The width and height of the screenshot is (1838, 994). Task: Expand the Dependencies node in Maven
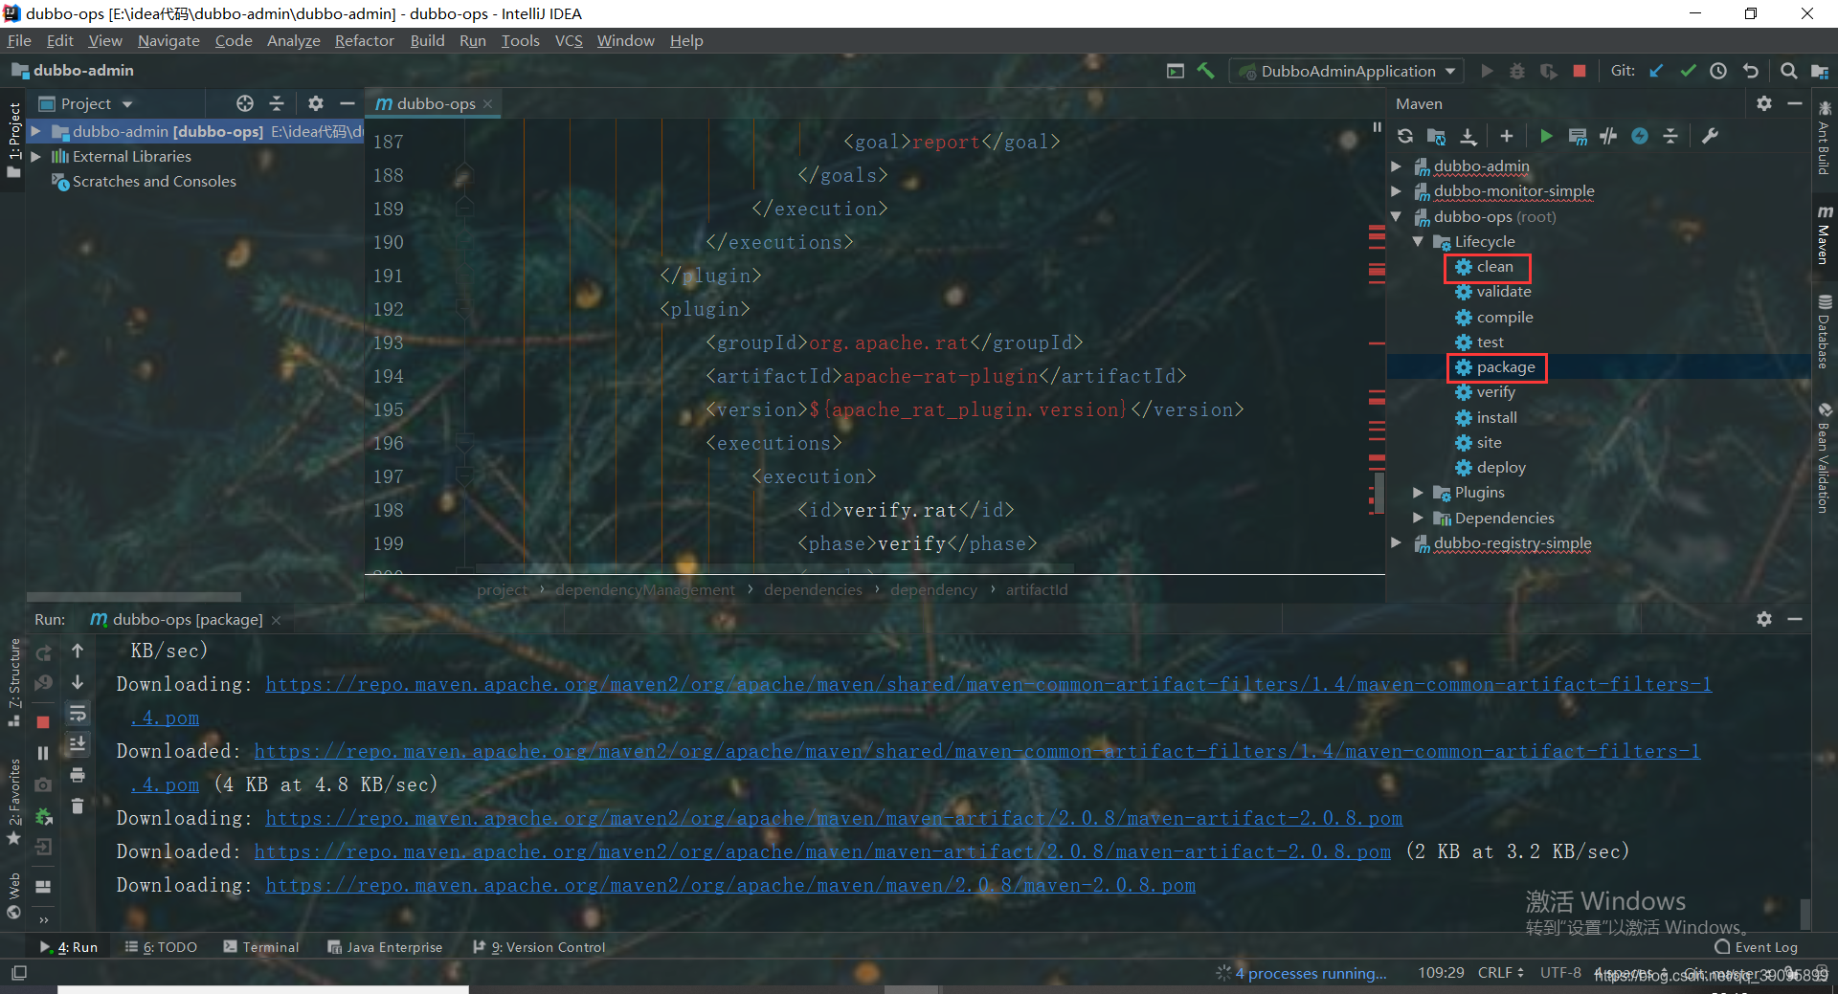[1418, 518]
